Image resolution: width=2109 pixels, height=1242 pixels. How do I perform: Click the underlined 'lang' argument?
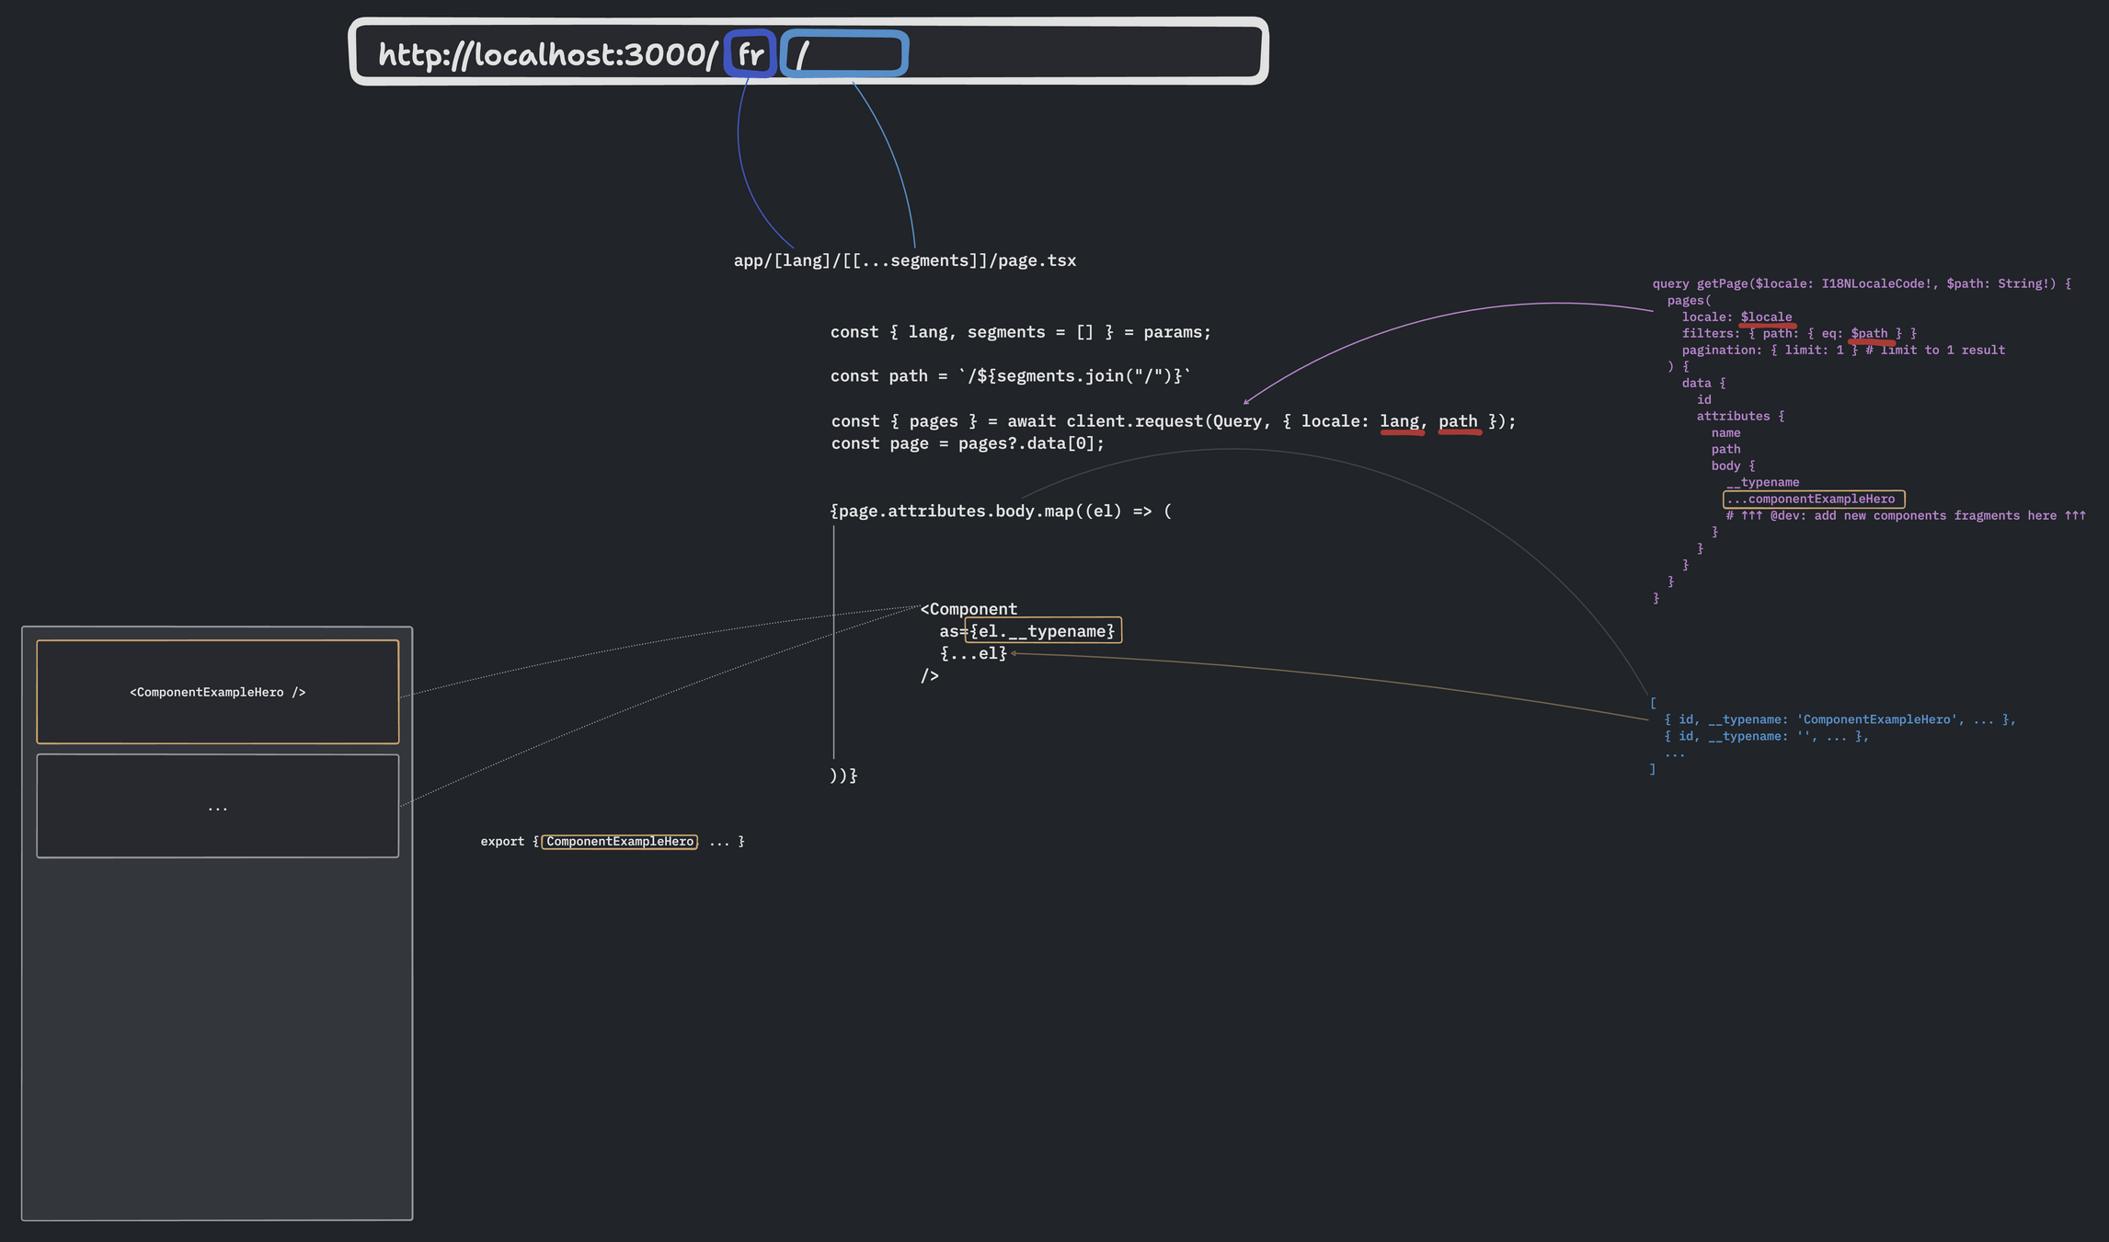pos(1399,421)
